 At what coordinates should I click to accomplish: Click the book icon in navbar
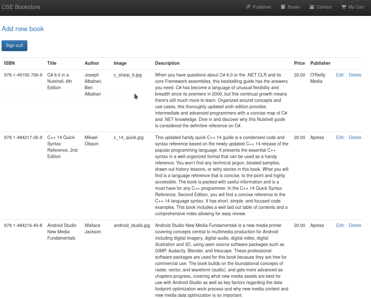(283, 7)
